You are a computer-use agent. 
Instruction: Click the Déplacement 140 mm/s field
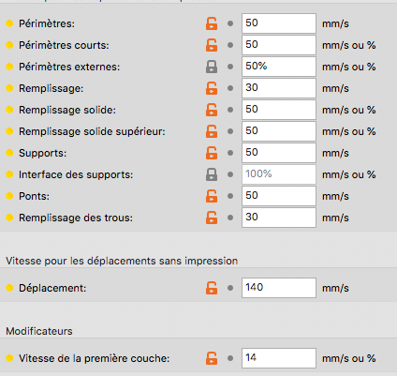click(x=279, y=288)
